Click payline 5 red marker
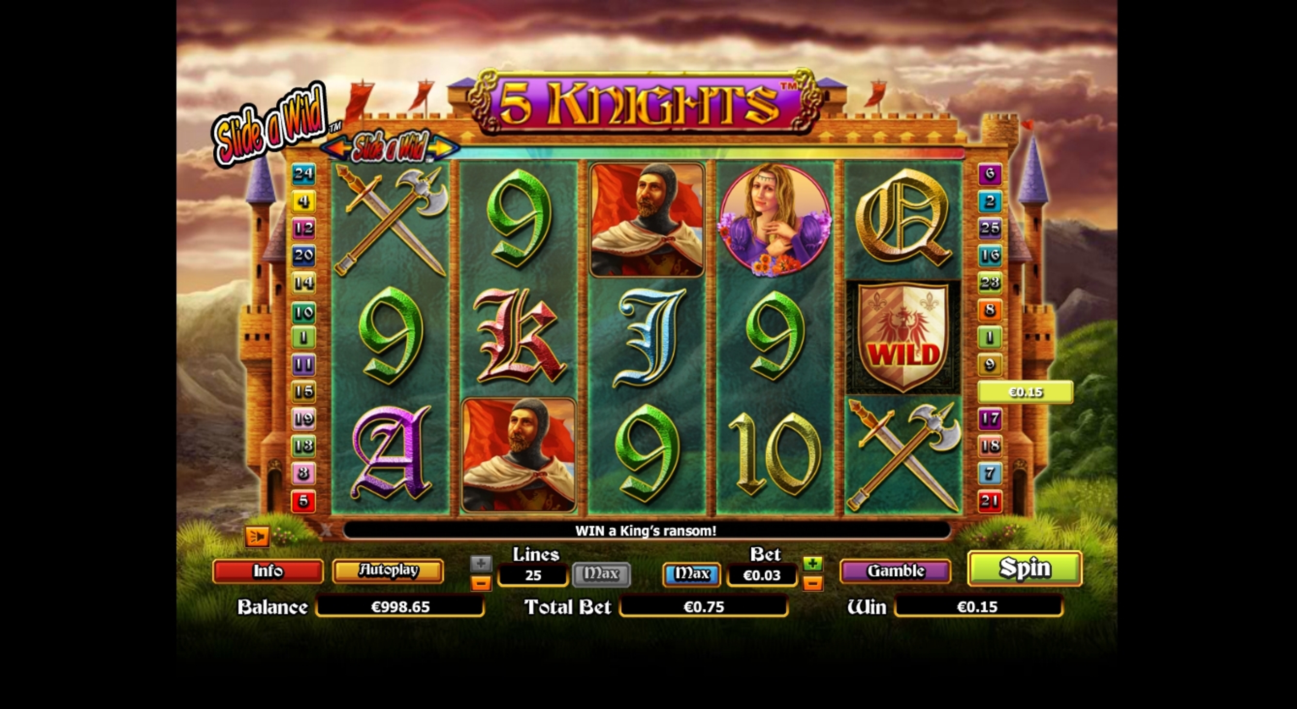Screen dimensions: 1297x709 pyautogui.click(x=303, y=501)
